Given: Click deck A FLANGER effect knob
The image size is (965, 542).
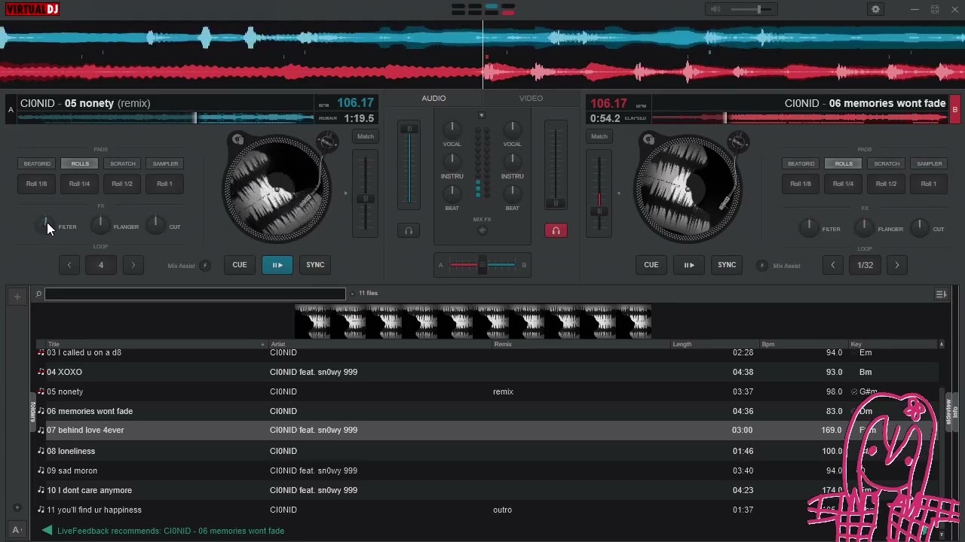Looking at the screenshot, I should [100, 224].
